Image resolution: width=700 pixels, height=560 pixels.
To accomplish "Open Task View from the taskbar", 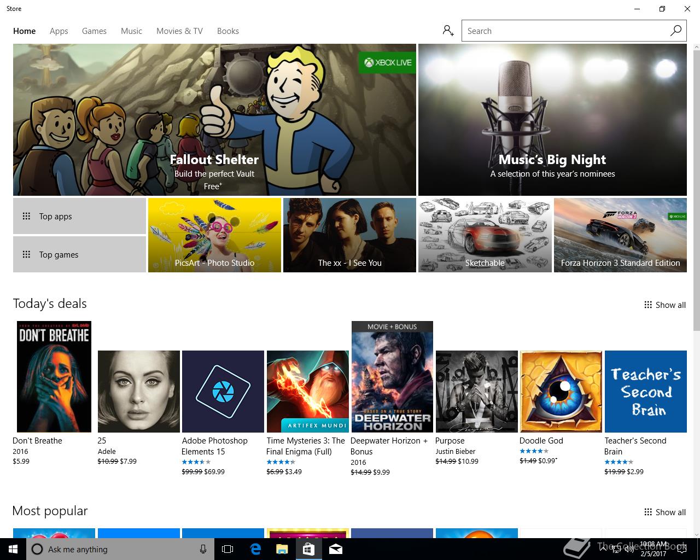I will pos(227,549).
